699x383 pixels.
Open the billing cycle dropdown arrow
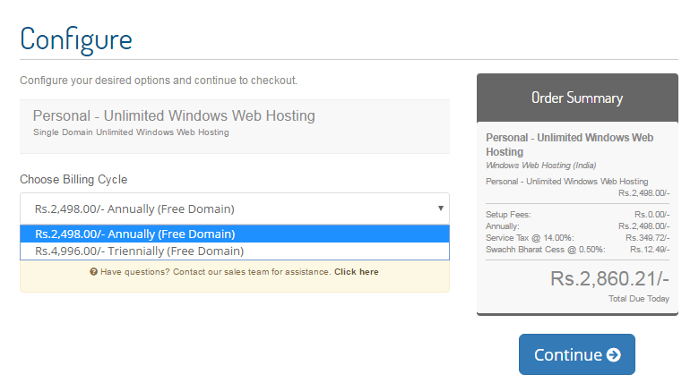[x=440, y=209]
